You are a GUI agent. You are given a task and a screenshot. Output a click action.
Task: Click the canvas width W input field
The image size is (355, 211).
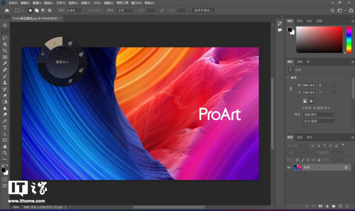coord(309,85)
